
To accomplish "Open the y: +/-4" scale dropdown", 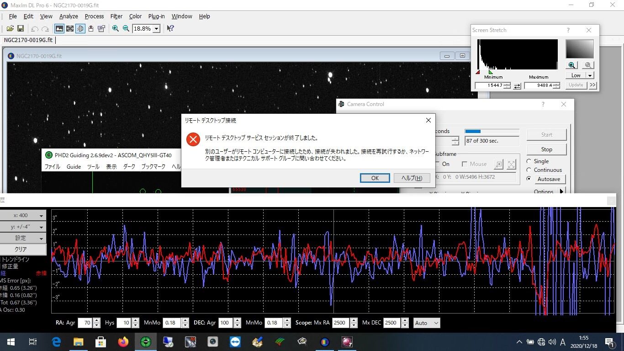I will click(x=23, y=227).
